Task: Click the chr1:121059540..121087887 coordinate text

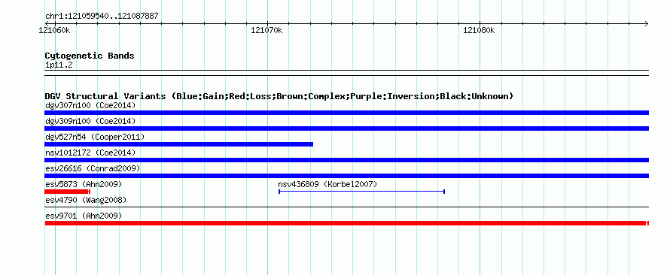Action: tap(102, 17)
